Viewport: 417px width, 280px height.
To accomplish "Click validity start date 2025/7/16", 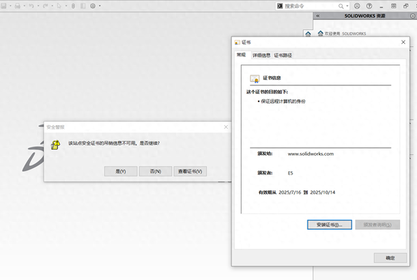I will tap(290, 192).
